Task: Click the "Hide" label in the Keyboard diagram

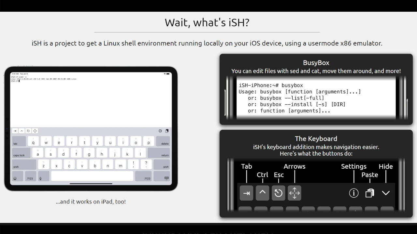Action: (x=386, y=166)
